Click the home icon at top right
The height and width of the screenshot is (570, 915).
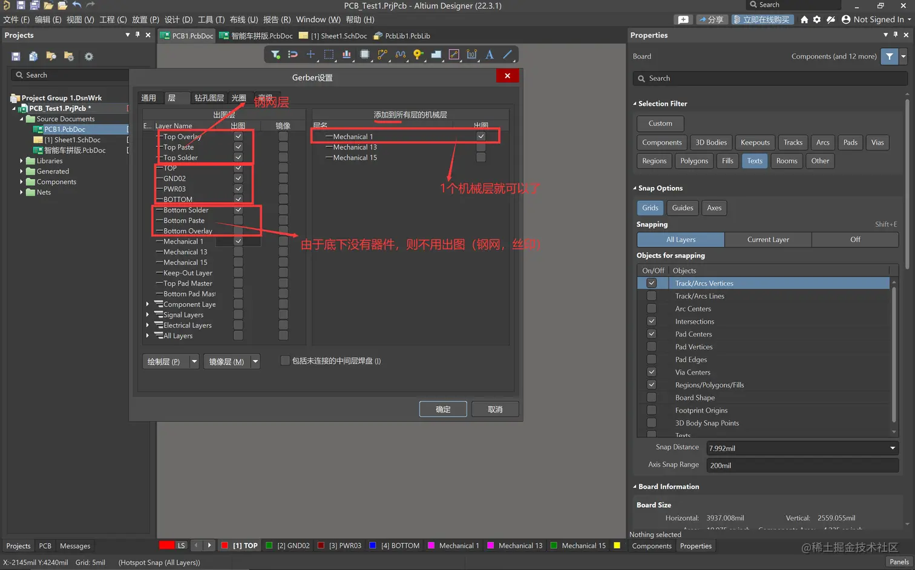point(804,19)
